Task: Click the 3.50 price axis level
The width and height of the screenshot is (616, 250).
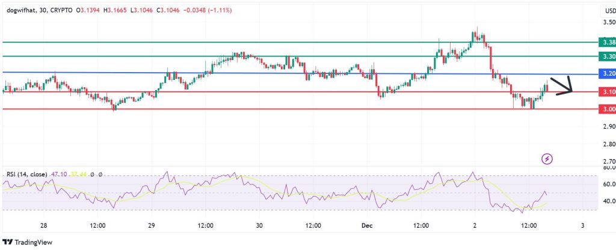Action: click(607, 23)
